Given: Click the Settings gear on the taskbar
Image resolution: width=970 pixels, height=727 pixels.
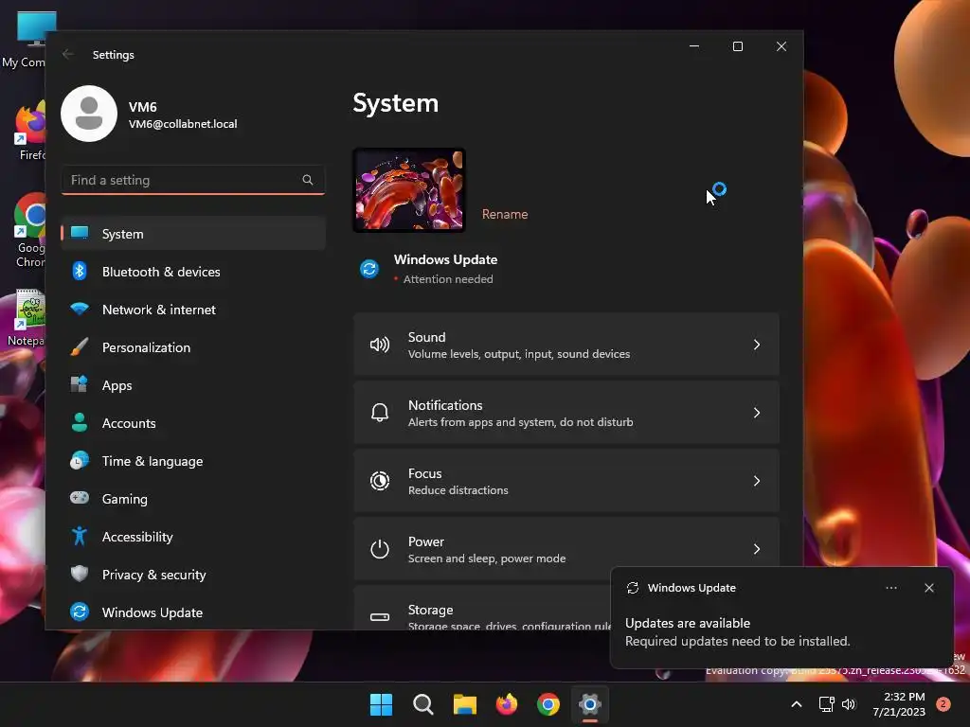Looking at the screenshot, I should pyautogui.click(x=590, y=704).
